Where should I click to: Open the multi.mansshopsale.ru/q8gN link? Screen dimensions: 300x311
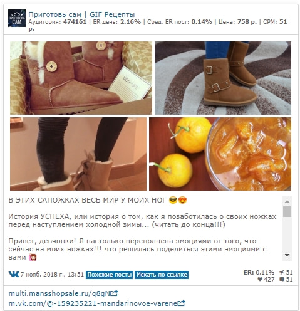[59, 293]
